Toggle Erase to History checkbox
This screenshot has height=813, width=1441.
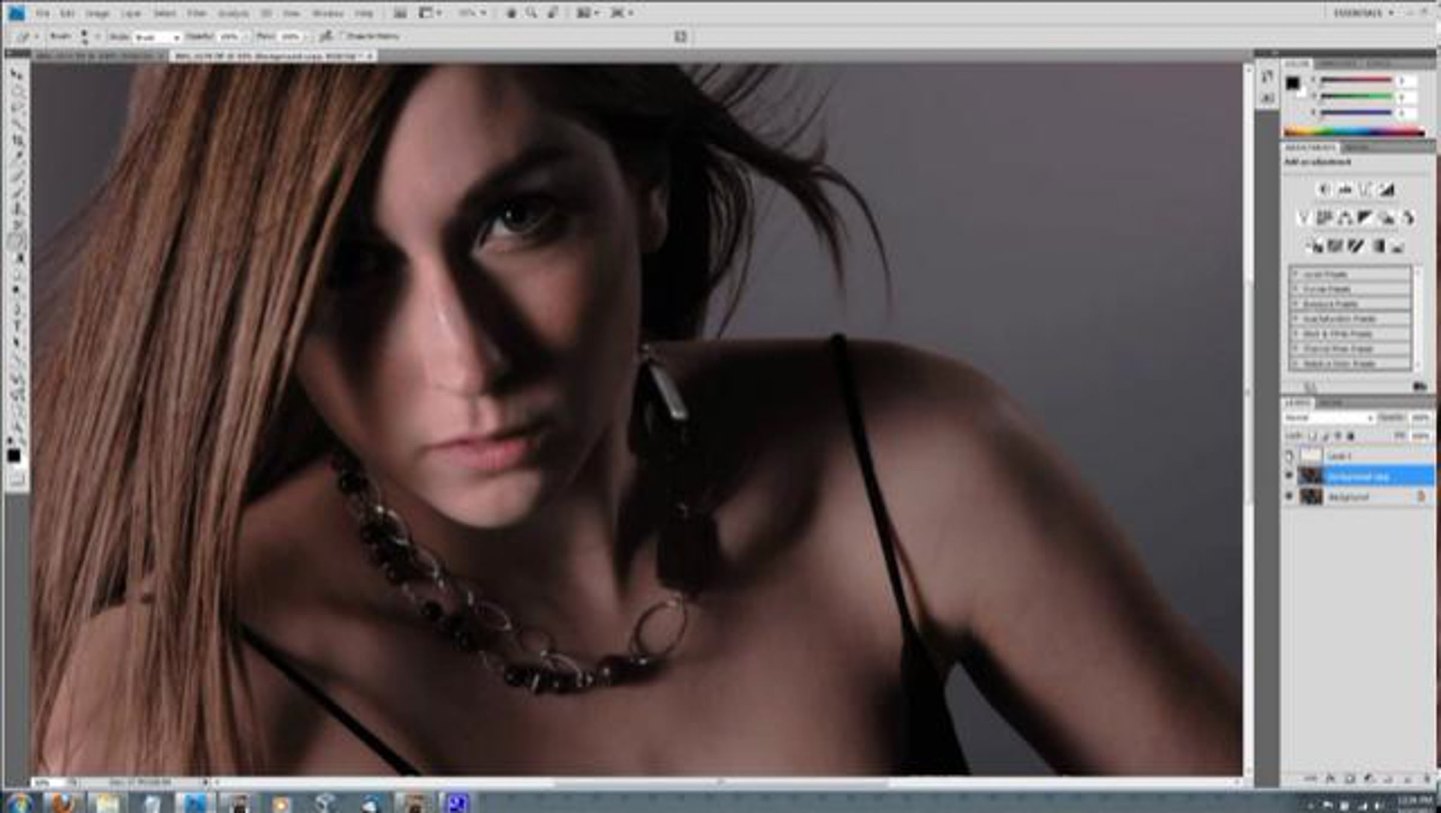pos(344,37)
